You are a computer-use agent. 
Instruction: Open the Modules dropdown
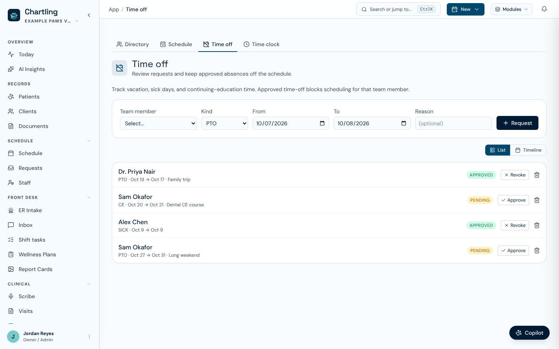click(x=512, y=9)
